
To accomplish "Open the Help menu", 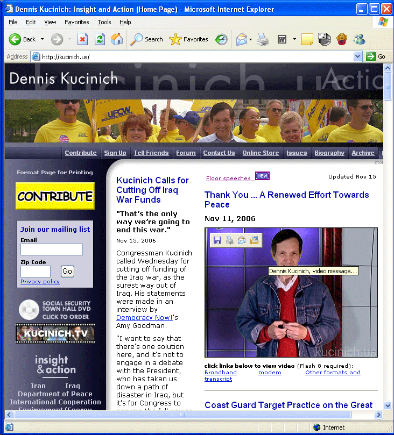I will click(125, 22).
